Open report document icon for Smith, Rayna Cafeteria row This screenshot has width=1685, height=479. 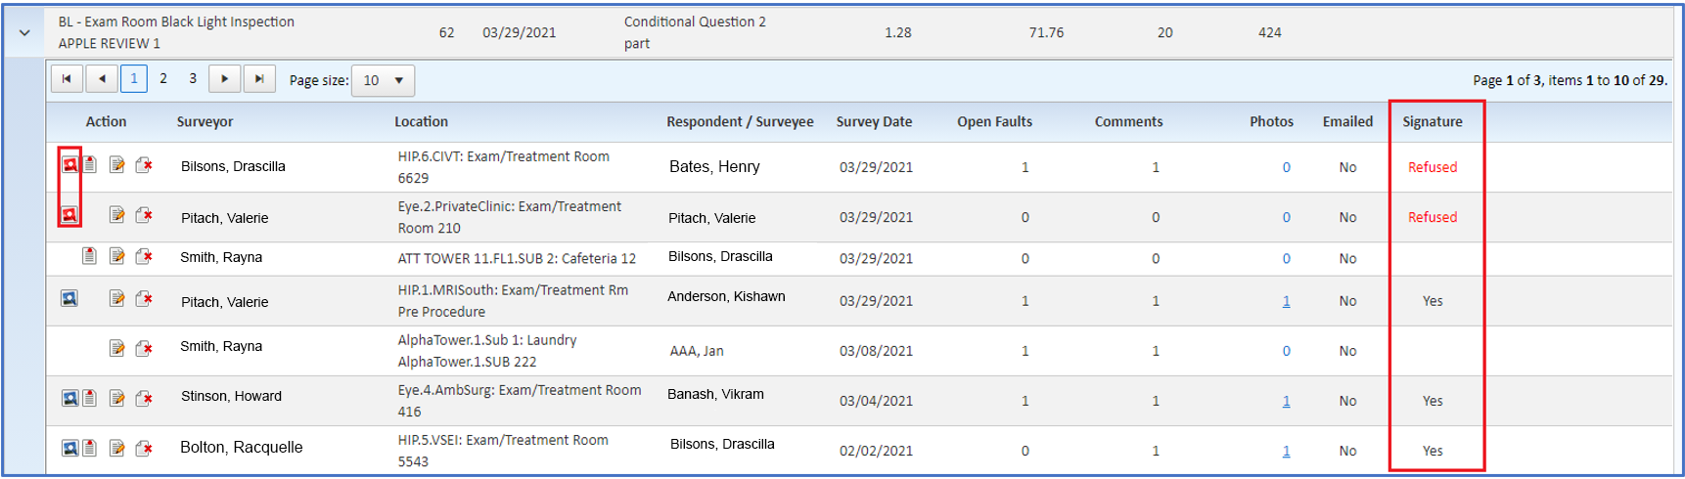point(89,256)
